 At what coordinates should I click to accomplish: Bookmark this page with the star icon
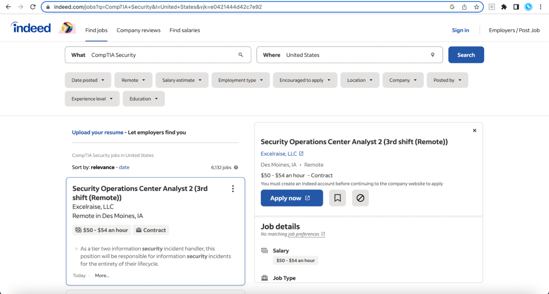click(476, 7)
